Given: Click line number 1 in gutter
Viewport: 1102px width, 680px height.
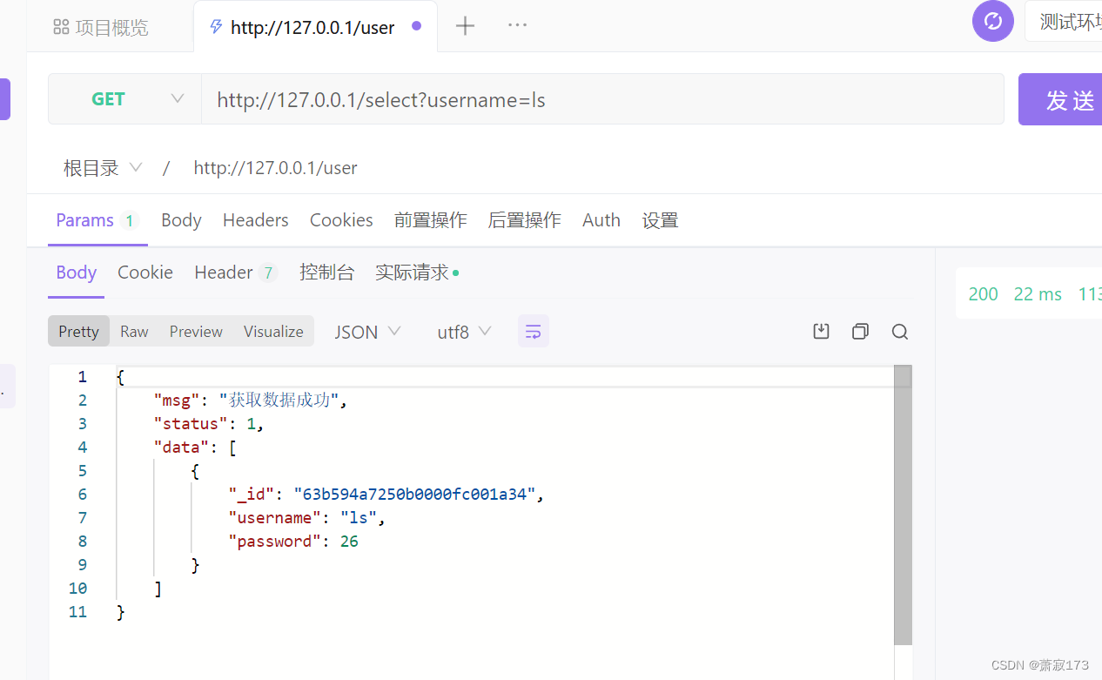Looking at the screenshot, I should tap(83, 377).
